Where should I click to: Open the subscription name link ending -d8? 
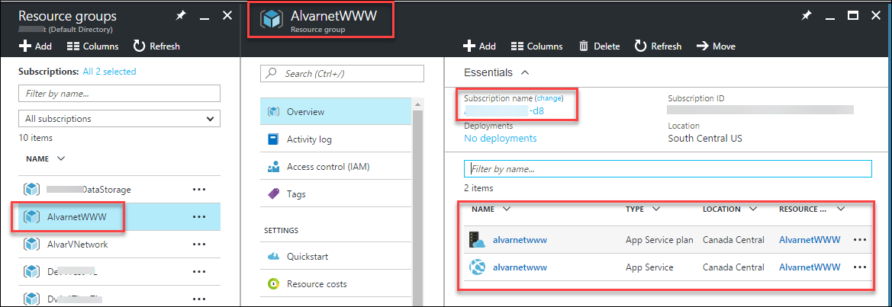tap(504, 110)
